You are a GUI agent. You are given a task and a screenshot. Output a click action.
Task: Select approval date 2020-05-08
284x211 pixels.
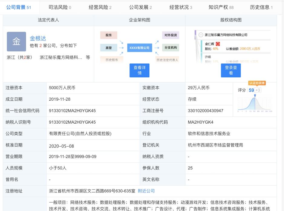pyautogui.click(x=61, y=146)
